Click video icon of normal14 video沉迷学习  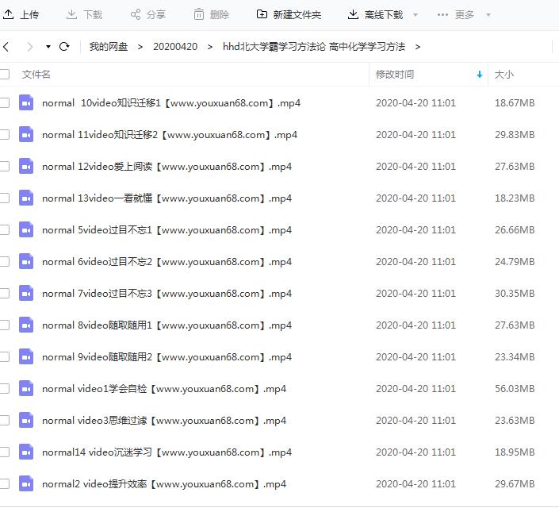[x=26, y=452]
